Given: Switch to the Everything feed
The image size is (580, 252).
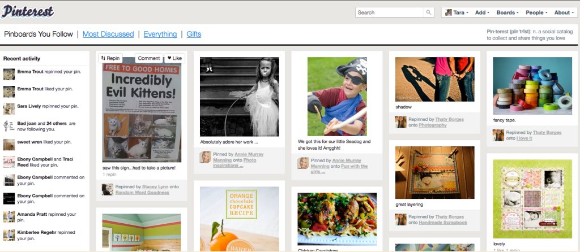Looking at the screenshot, I should 160,34.
